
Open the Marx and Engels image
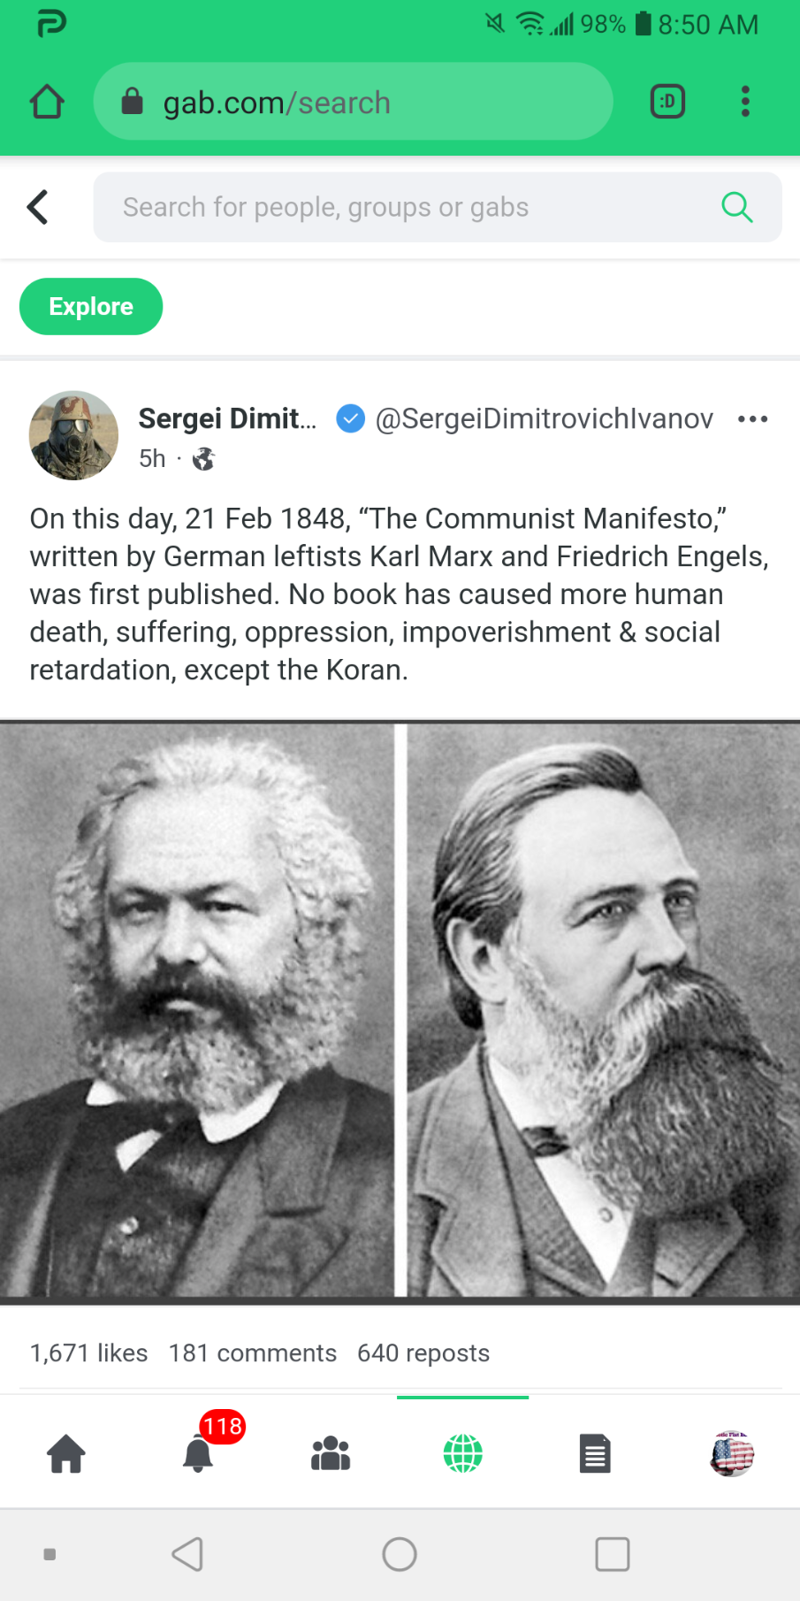pos(400,1012)
